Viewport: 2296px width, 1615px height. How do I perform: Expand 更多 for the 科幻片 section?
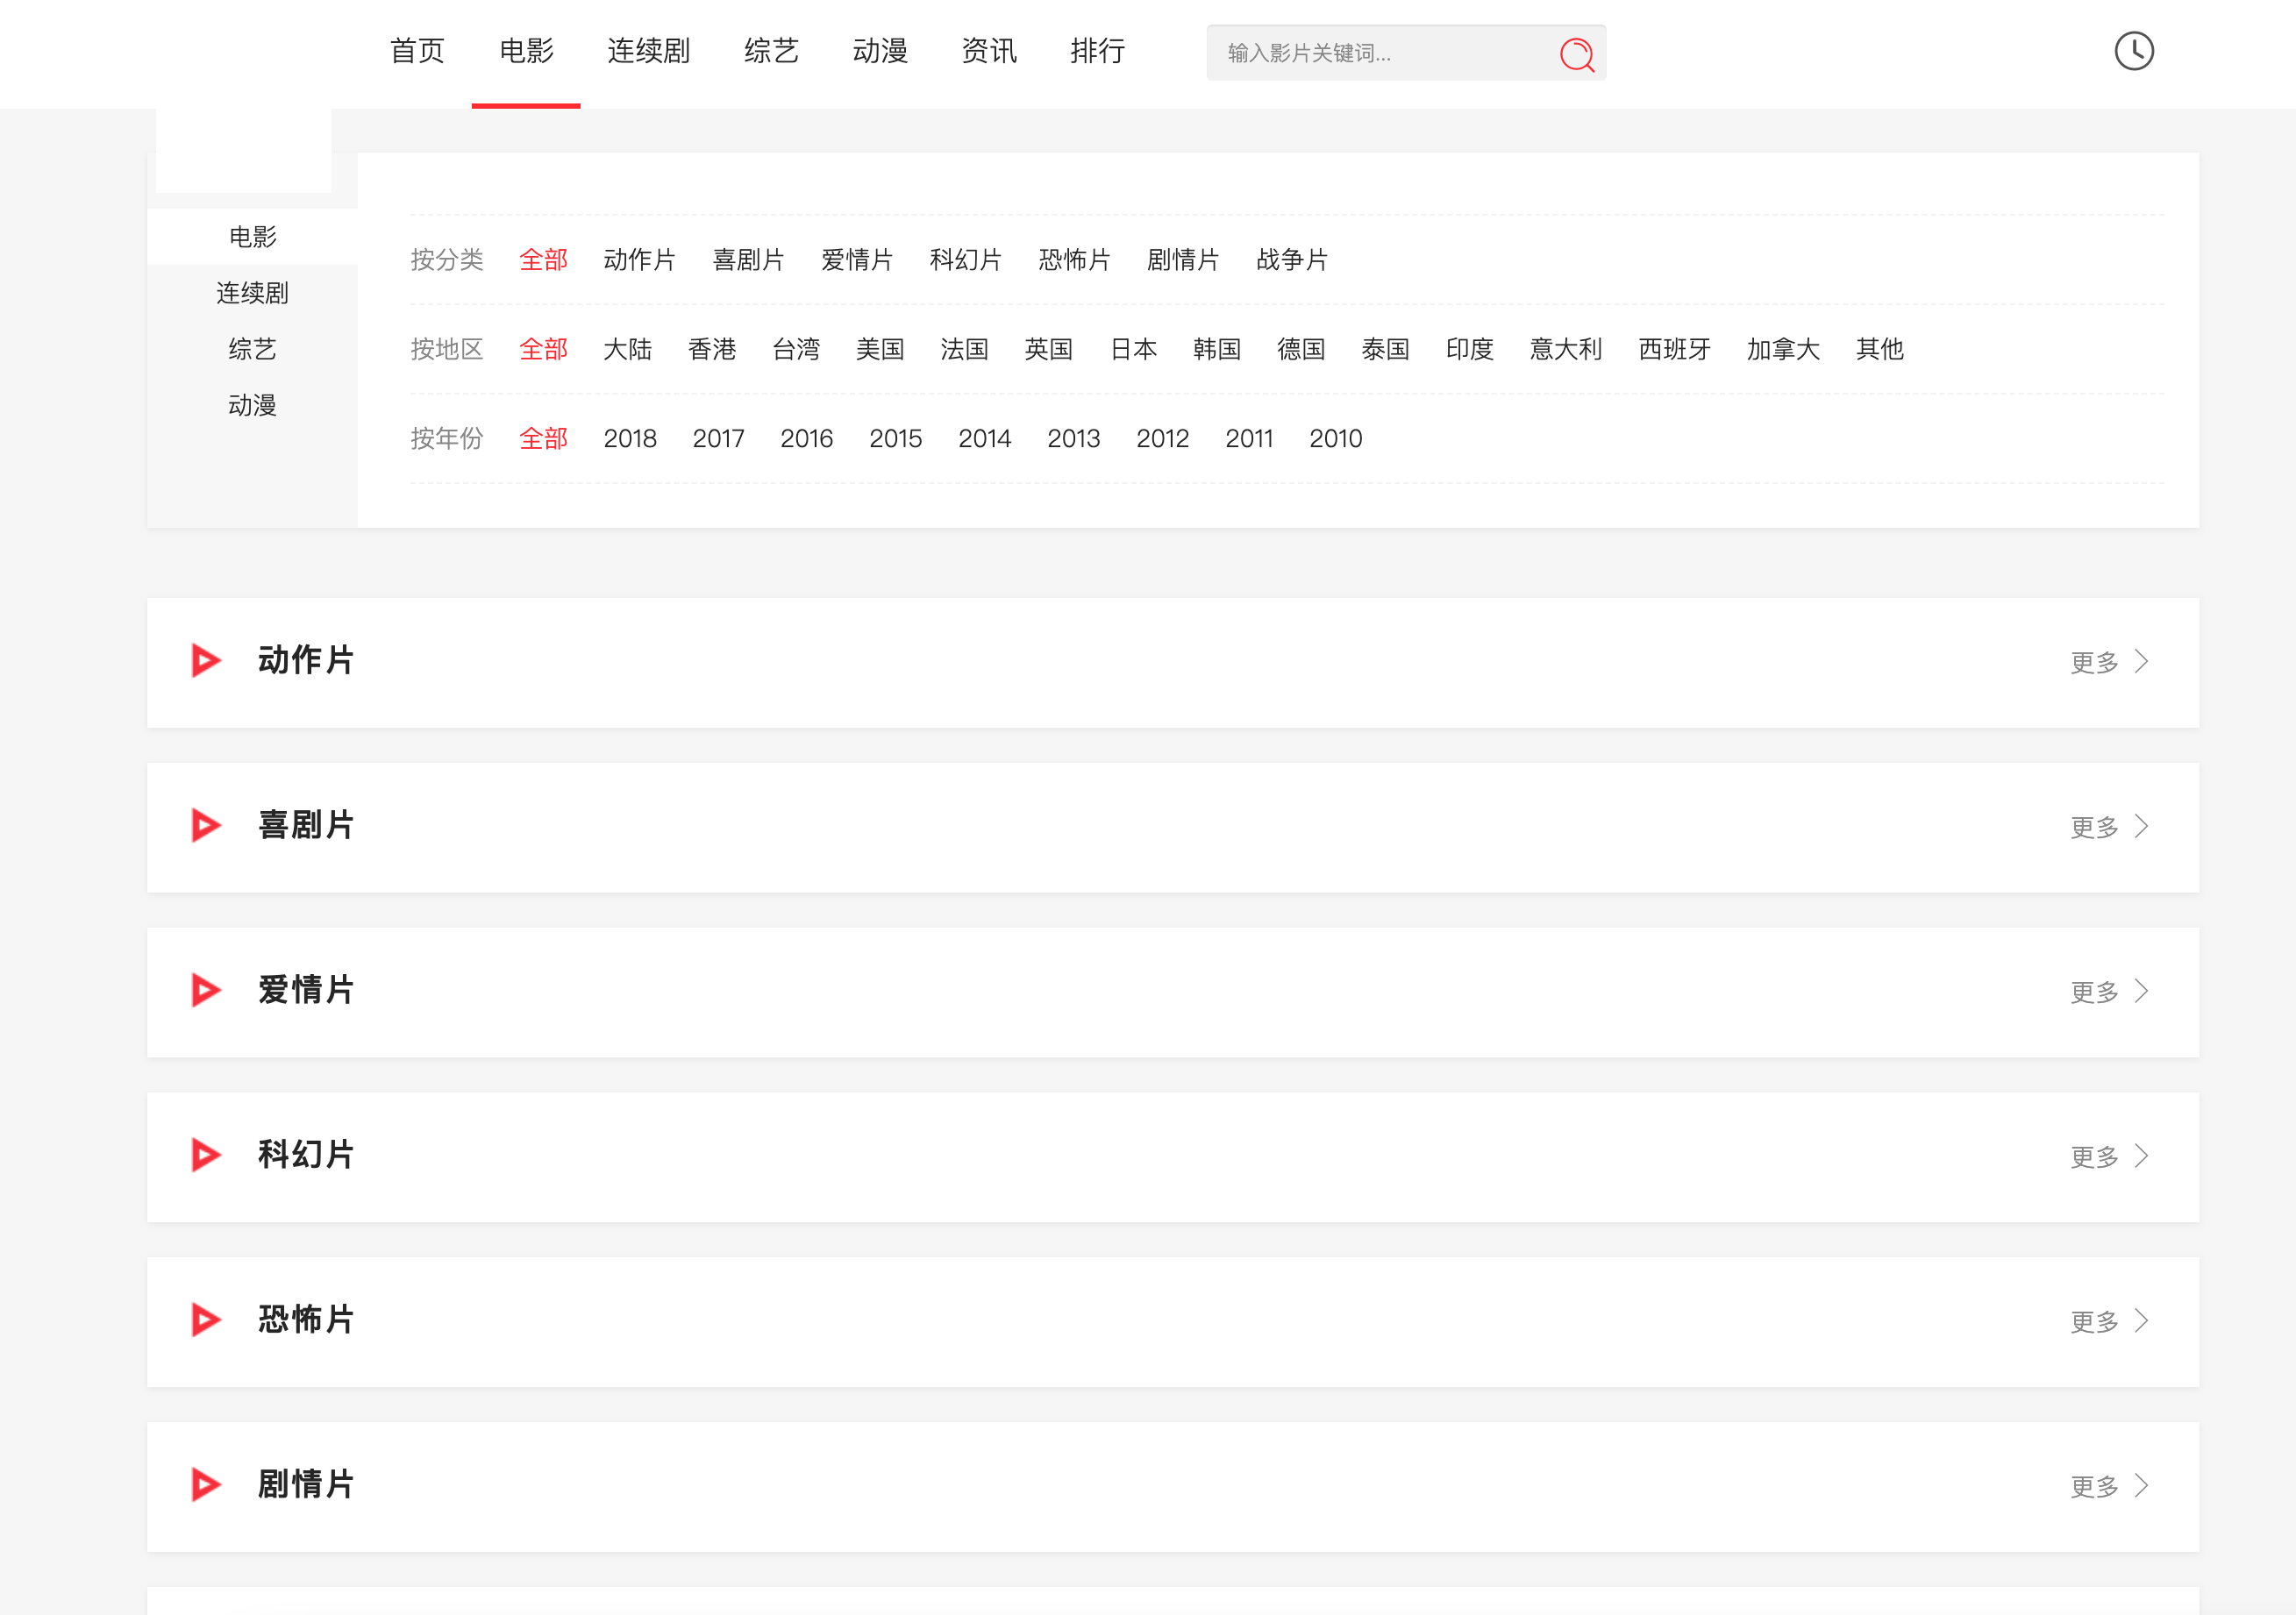[x=2109, y=1157]
